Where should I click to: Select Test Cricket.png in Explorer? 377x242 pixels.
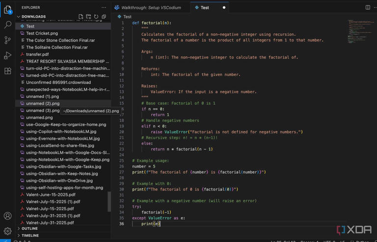42,33
